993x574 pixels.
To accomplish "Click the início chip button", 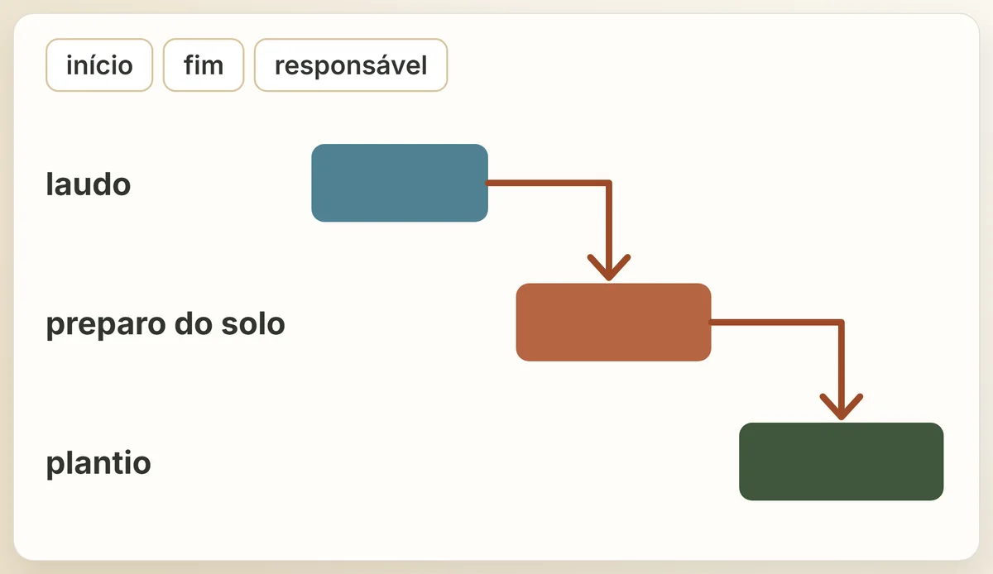I will tap(99, 65).
